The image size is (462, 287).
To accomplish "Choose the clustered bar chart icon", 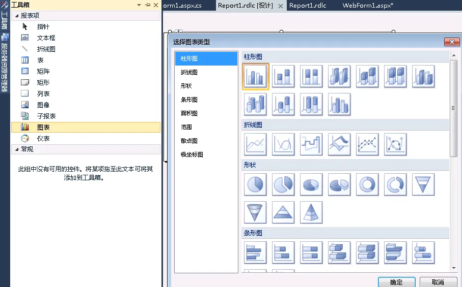I will pos(255,252).
